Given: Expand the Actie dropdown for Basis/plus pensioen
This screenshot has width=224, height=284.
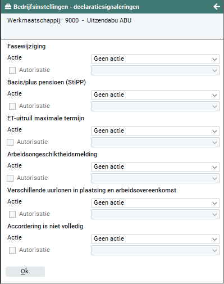Looking at the screenshot, I should (156, 95).
